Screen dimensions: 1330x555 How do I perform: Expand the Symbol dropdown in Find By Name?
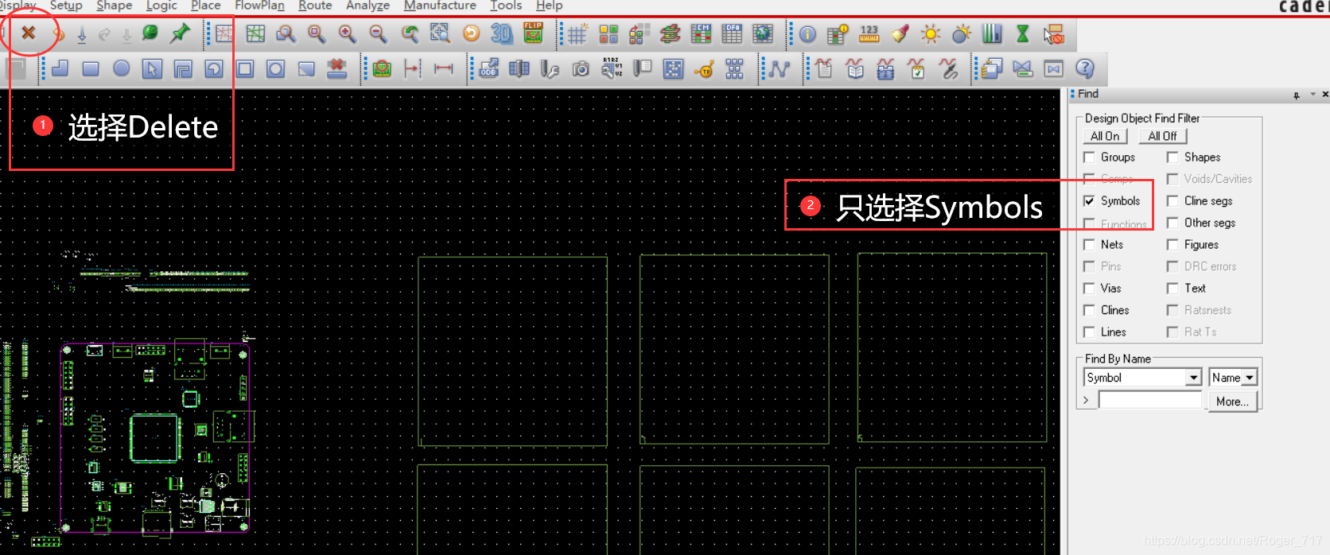point(1193,378)
